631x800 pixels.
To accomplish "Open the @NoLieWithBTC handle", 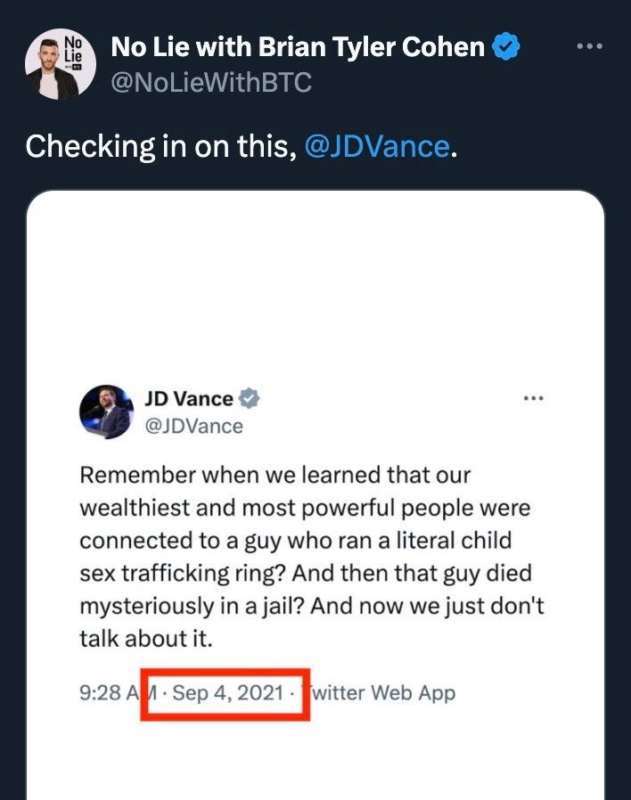I will point(211,83).
